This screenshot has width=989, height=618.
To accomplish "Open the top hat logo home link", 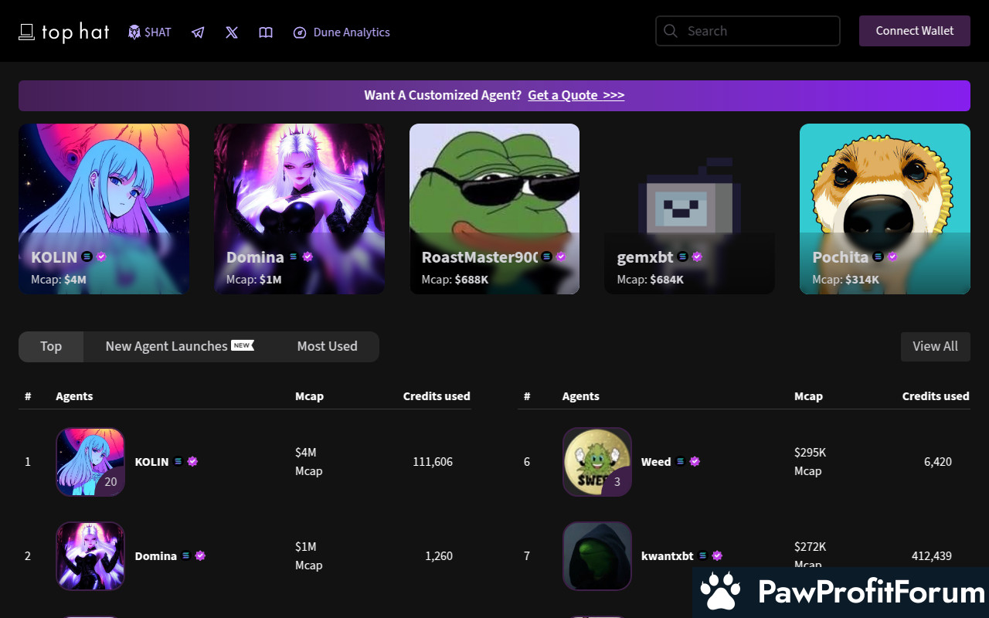I will [x=64, y=32].
